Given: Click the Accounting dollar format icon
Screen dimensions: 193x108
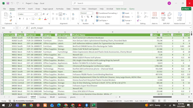Looking at the screenshot, I should [82, 17].
